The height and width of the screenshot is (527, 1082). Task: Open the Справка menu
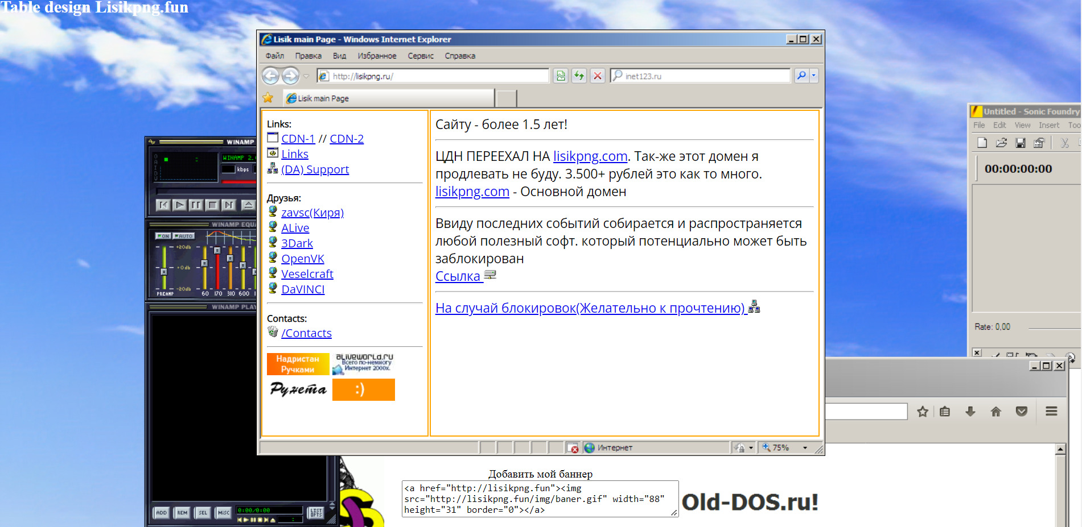[x=460, y=56]
